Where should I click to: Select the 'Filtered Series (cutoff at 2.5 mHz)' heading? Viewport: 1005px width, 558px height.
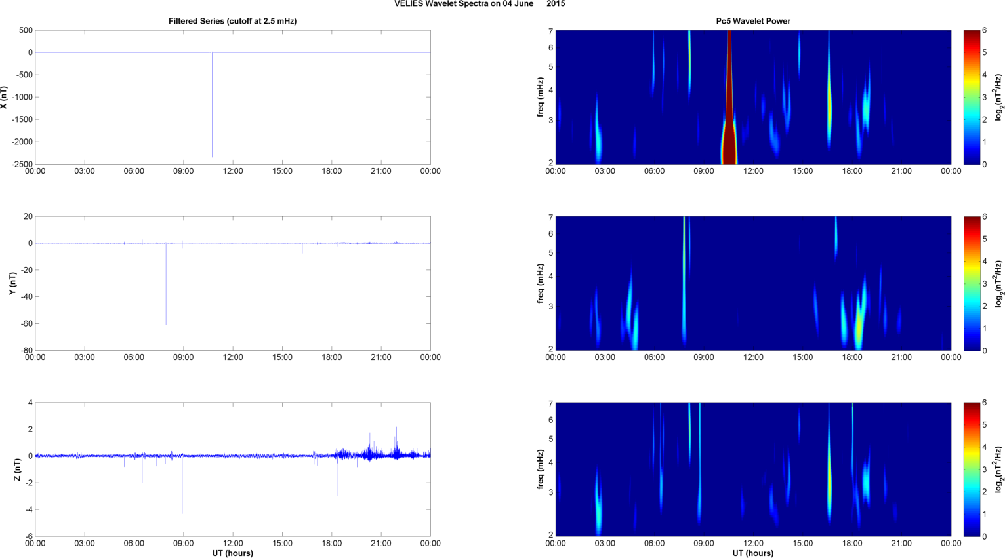(x=232, y=21)
